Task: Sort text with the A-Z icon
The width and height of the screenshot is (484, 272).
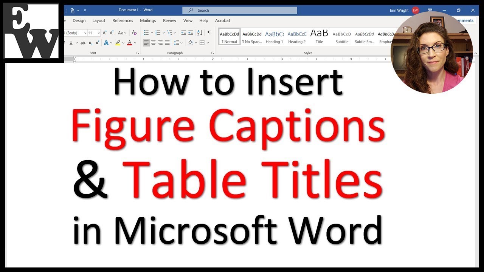Action: tap(200, 33)
